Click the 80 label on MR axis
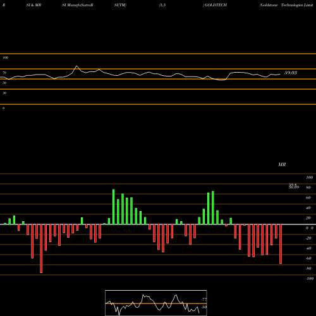Viewport: 316px width, 316px height. click(308, 188)
